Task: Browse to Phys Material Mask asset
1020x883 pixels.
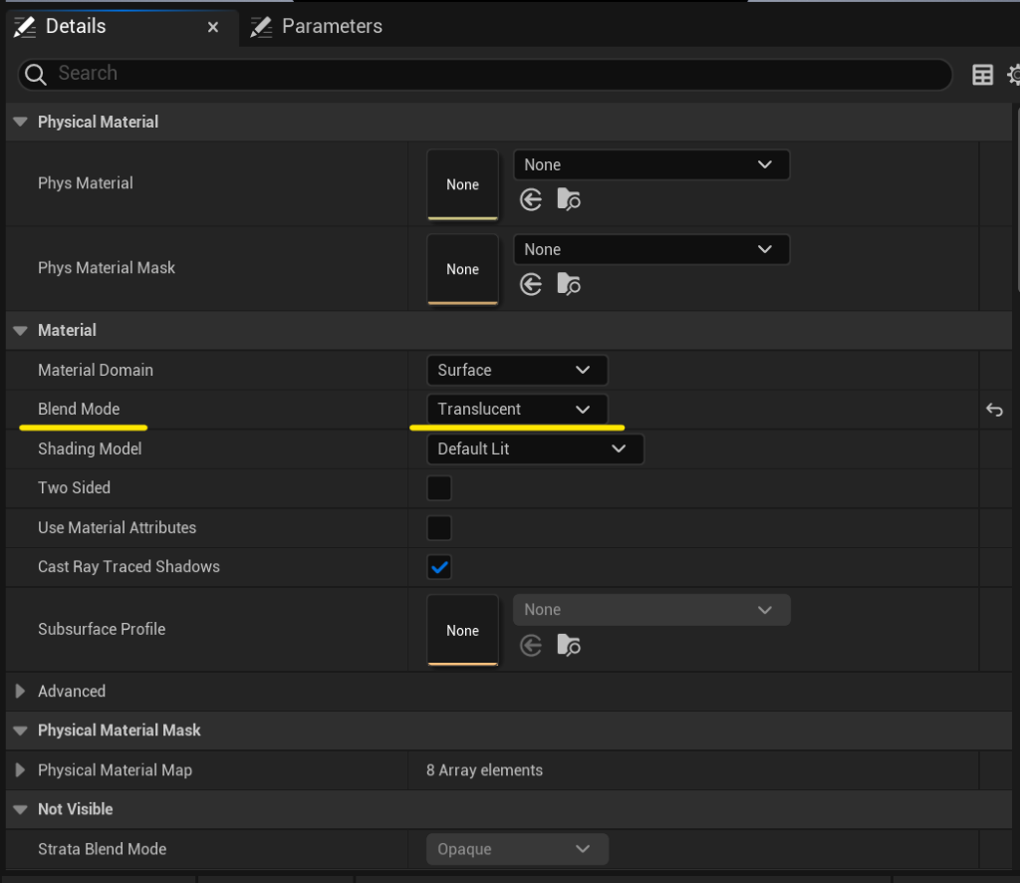Action: click(569, 284)
